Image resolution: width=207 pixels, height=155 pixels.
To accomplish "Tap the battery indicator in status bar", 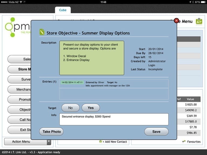I will pyautogui.click(x=203, y=2).
